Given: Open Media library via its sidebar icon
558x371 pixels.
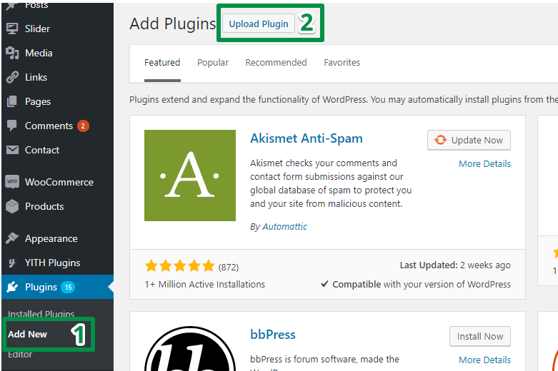Looking at the screenshot, I should click(x=12, y=53).
